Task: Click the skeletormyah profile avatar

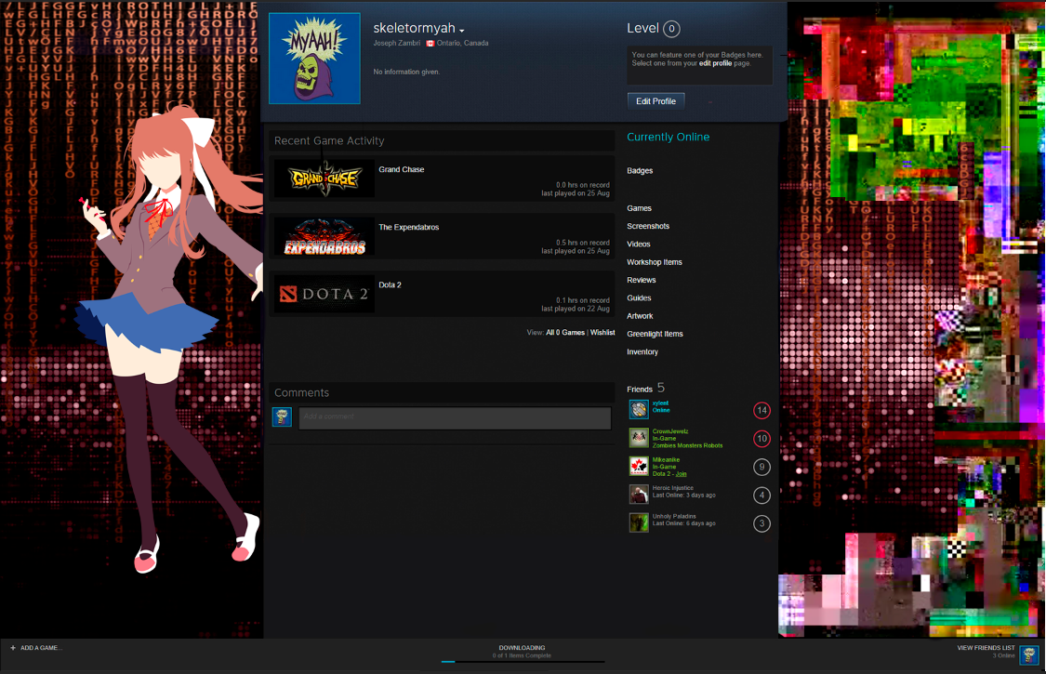Action: [314, 59]
